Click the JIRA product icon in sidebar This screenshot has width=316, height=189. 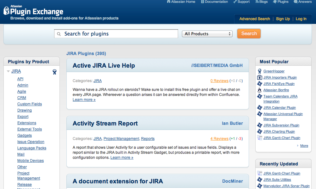54,72
